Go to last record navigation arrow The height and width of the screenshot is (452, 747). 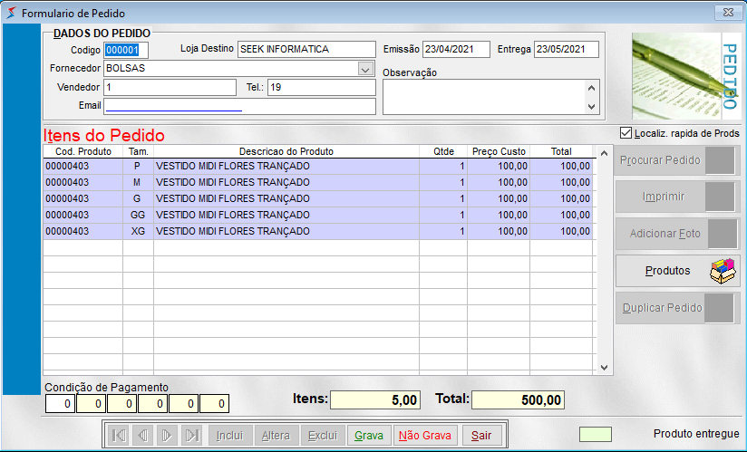tap(191, 436)
